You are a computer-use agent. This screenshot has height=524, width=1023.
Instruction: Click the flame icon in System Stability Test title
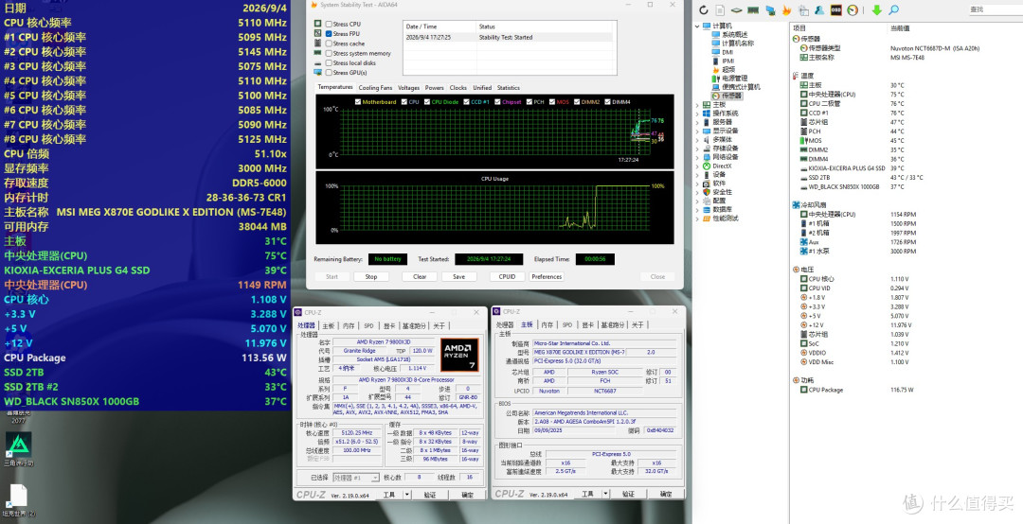pos(314,5)
